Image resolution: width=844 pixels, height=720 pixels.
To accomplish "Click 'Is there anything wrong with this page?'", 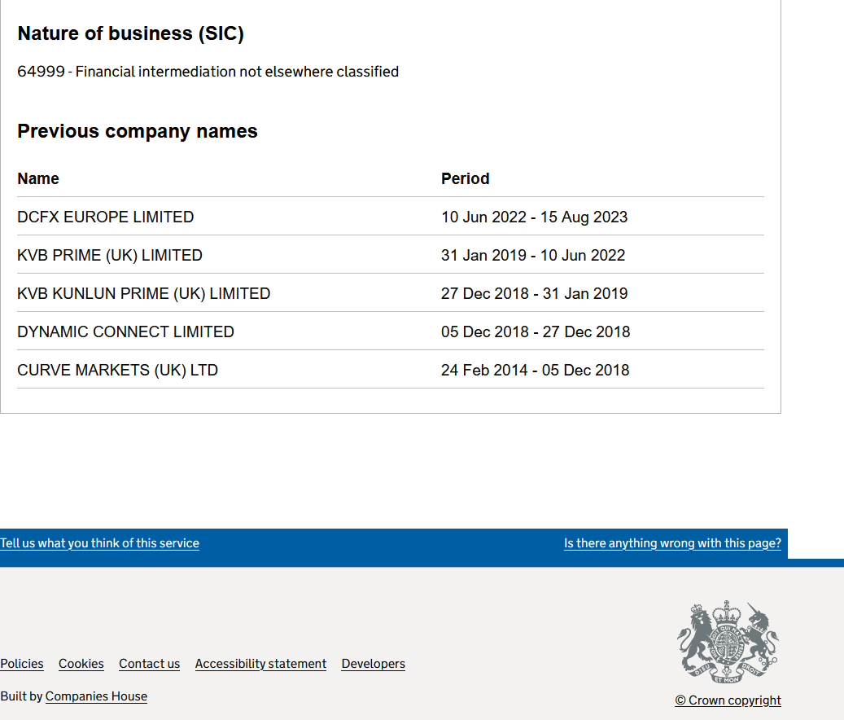I will [672, 543].
